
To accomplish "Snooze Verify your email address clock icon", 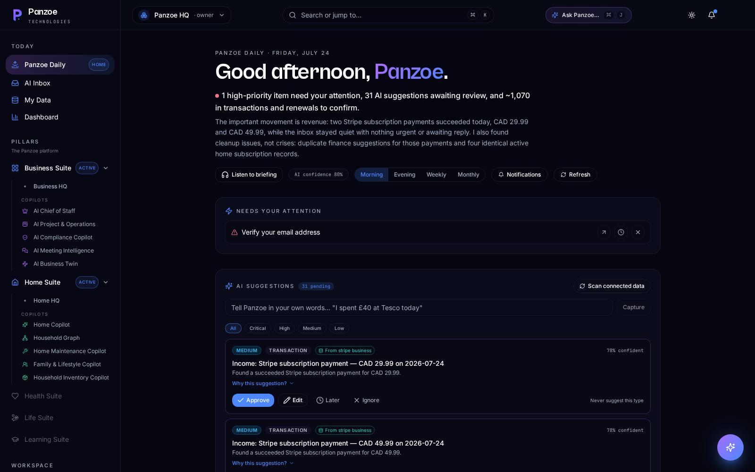I will coord(621,232).
